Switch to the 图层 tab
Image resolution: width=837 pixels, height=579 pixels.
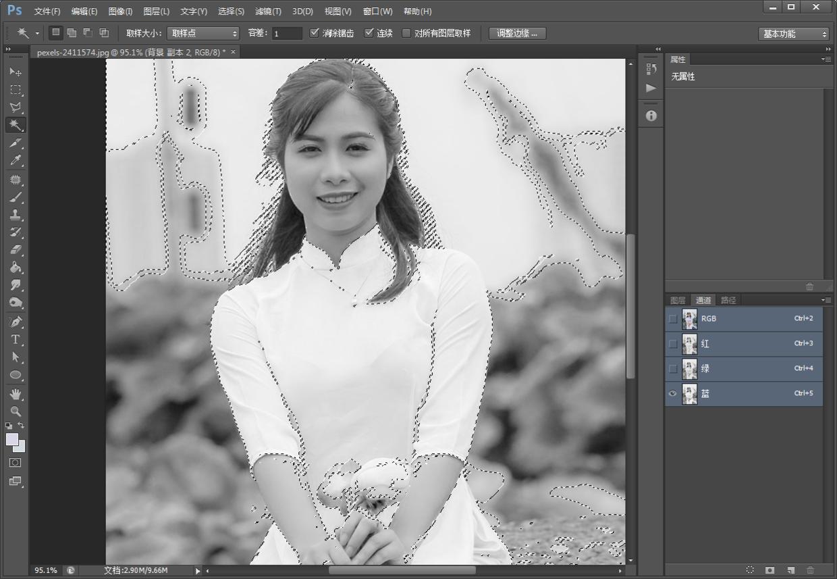click(x=678, y=300)
